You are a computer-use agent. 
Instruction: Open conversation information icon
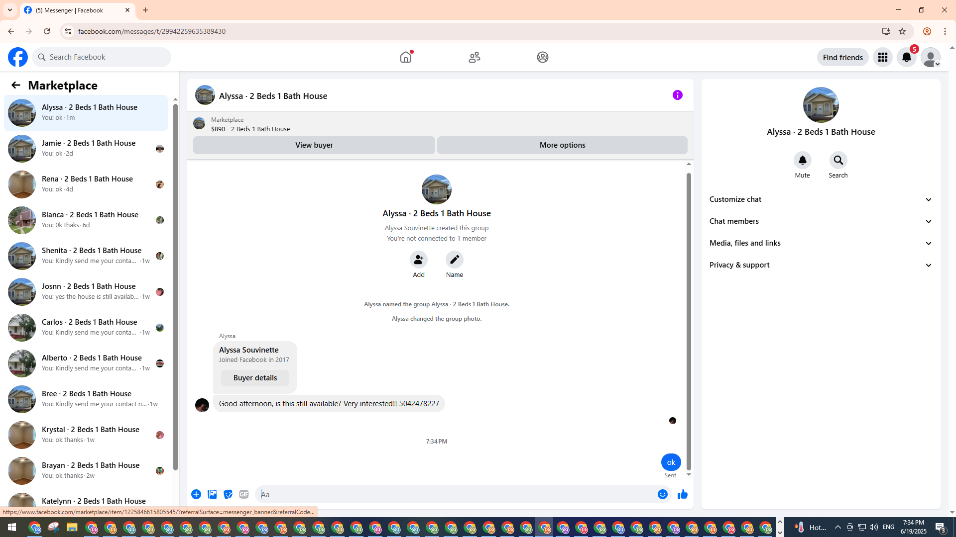point(678,95)
